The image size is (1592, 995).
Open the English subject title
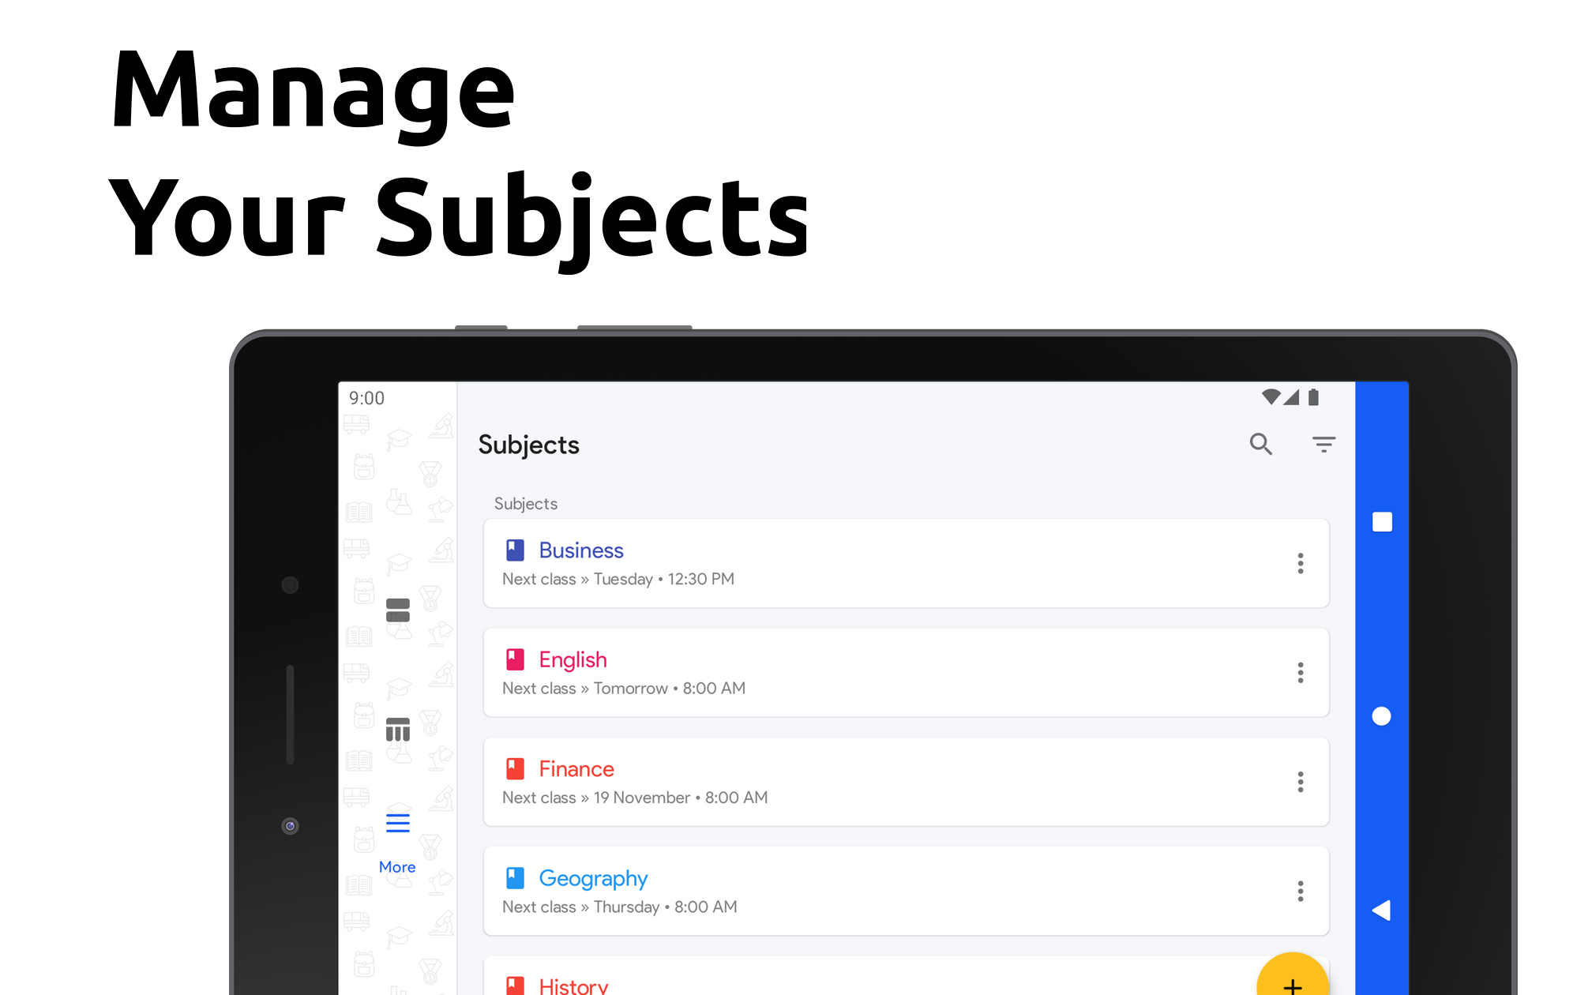pos(573,659)
